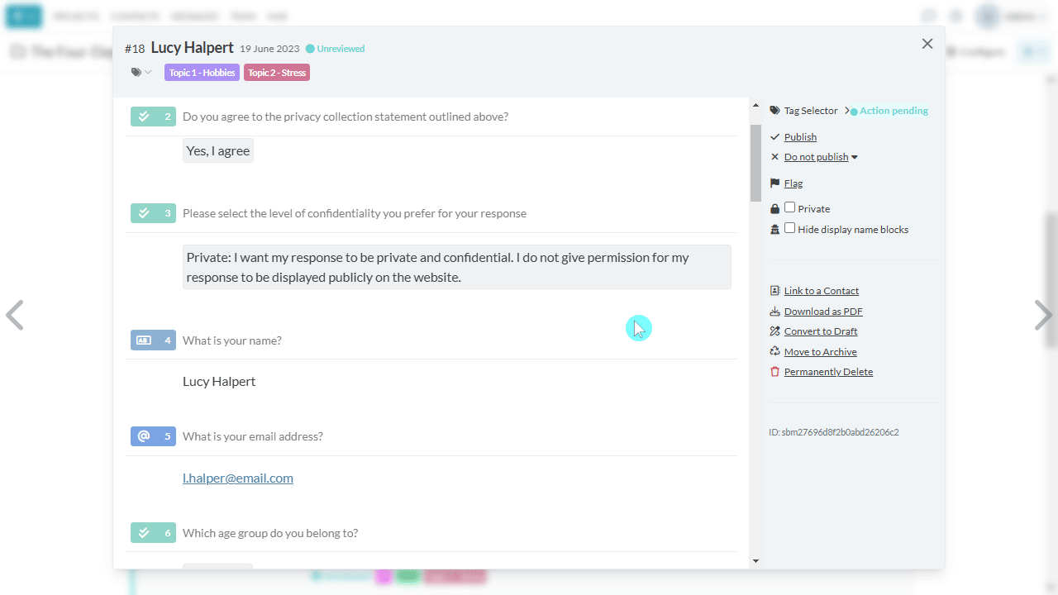
Task: Click the 19 June 2023 date
Action: pos(269,49)
